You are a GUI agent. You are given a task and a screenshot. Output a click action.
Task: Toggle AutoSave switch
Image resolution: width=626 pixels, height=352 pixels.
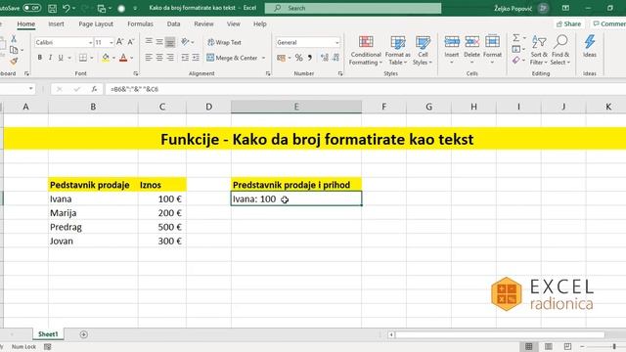31,8
